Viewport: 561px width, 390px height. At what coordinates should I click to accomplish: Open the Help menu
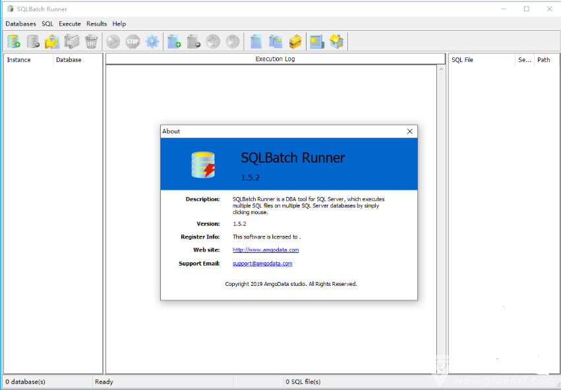[119, 24]
